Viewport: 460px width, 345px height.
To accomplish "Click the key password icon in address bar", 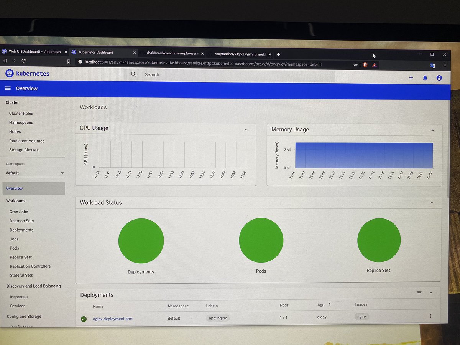I will click(x=356, y=65).
